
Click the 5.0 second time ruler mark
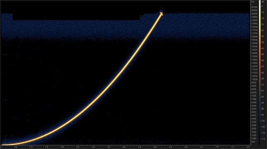click(x=155, y=147)
